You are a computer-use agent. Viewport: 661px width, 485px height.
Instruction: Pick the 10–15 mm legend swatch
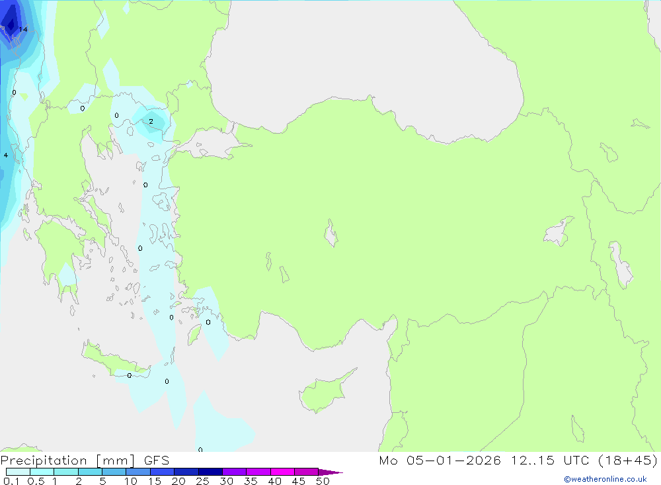pos(138,472)
